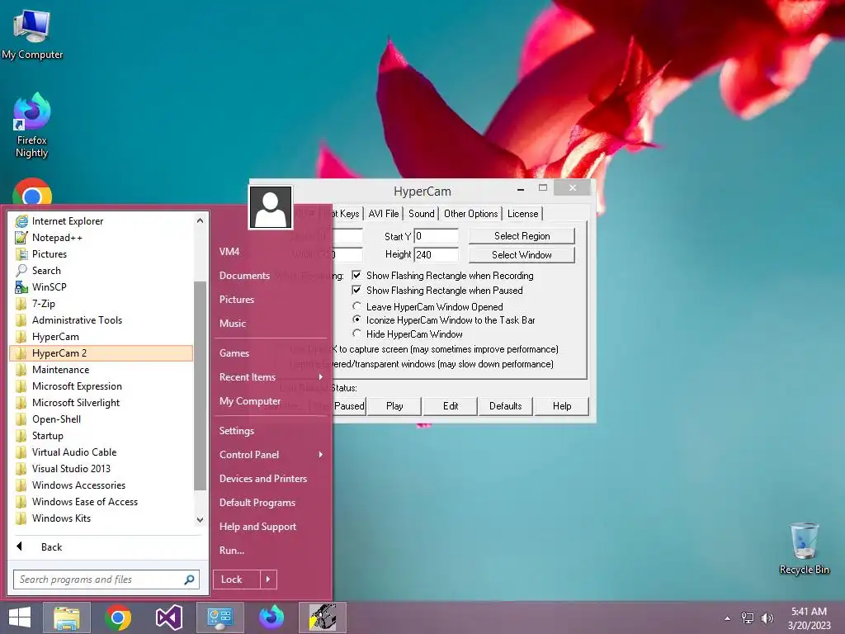Expand Windows Kits folder
The height and width of the screenshot is (634, 845).
pyautogui.click(x=101, y=518)
